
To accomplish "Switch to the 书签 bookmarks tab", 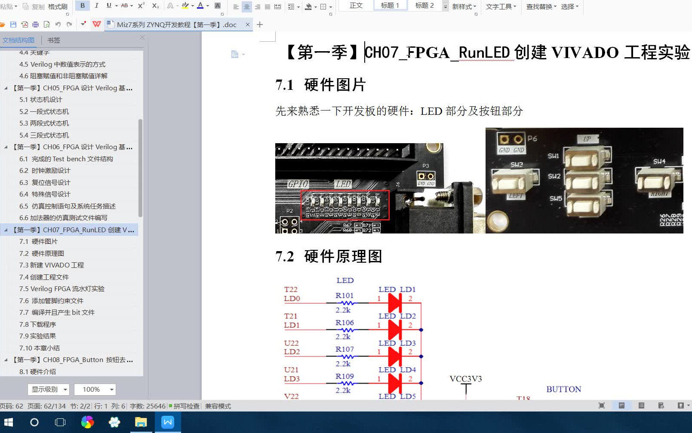I will [54, 40].
